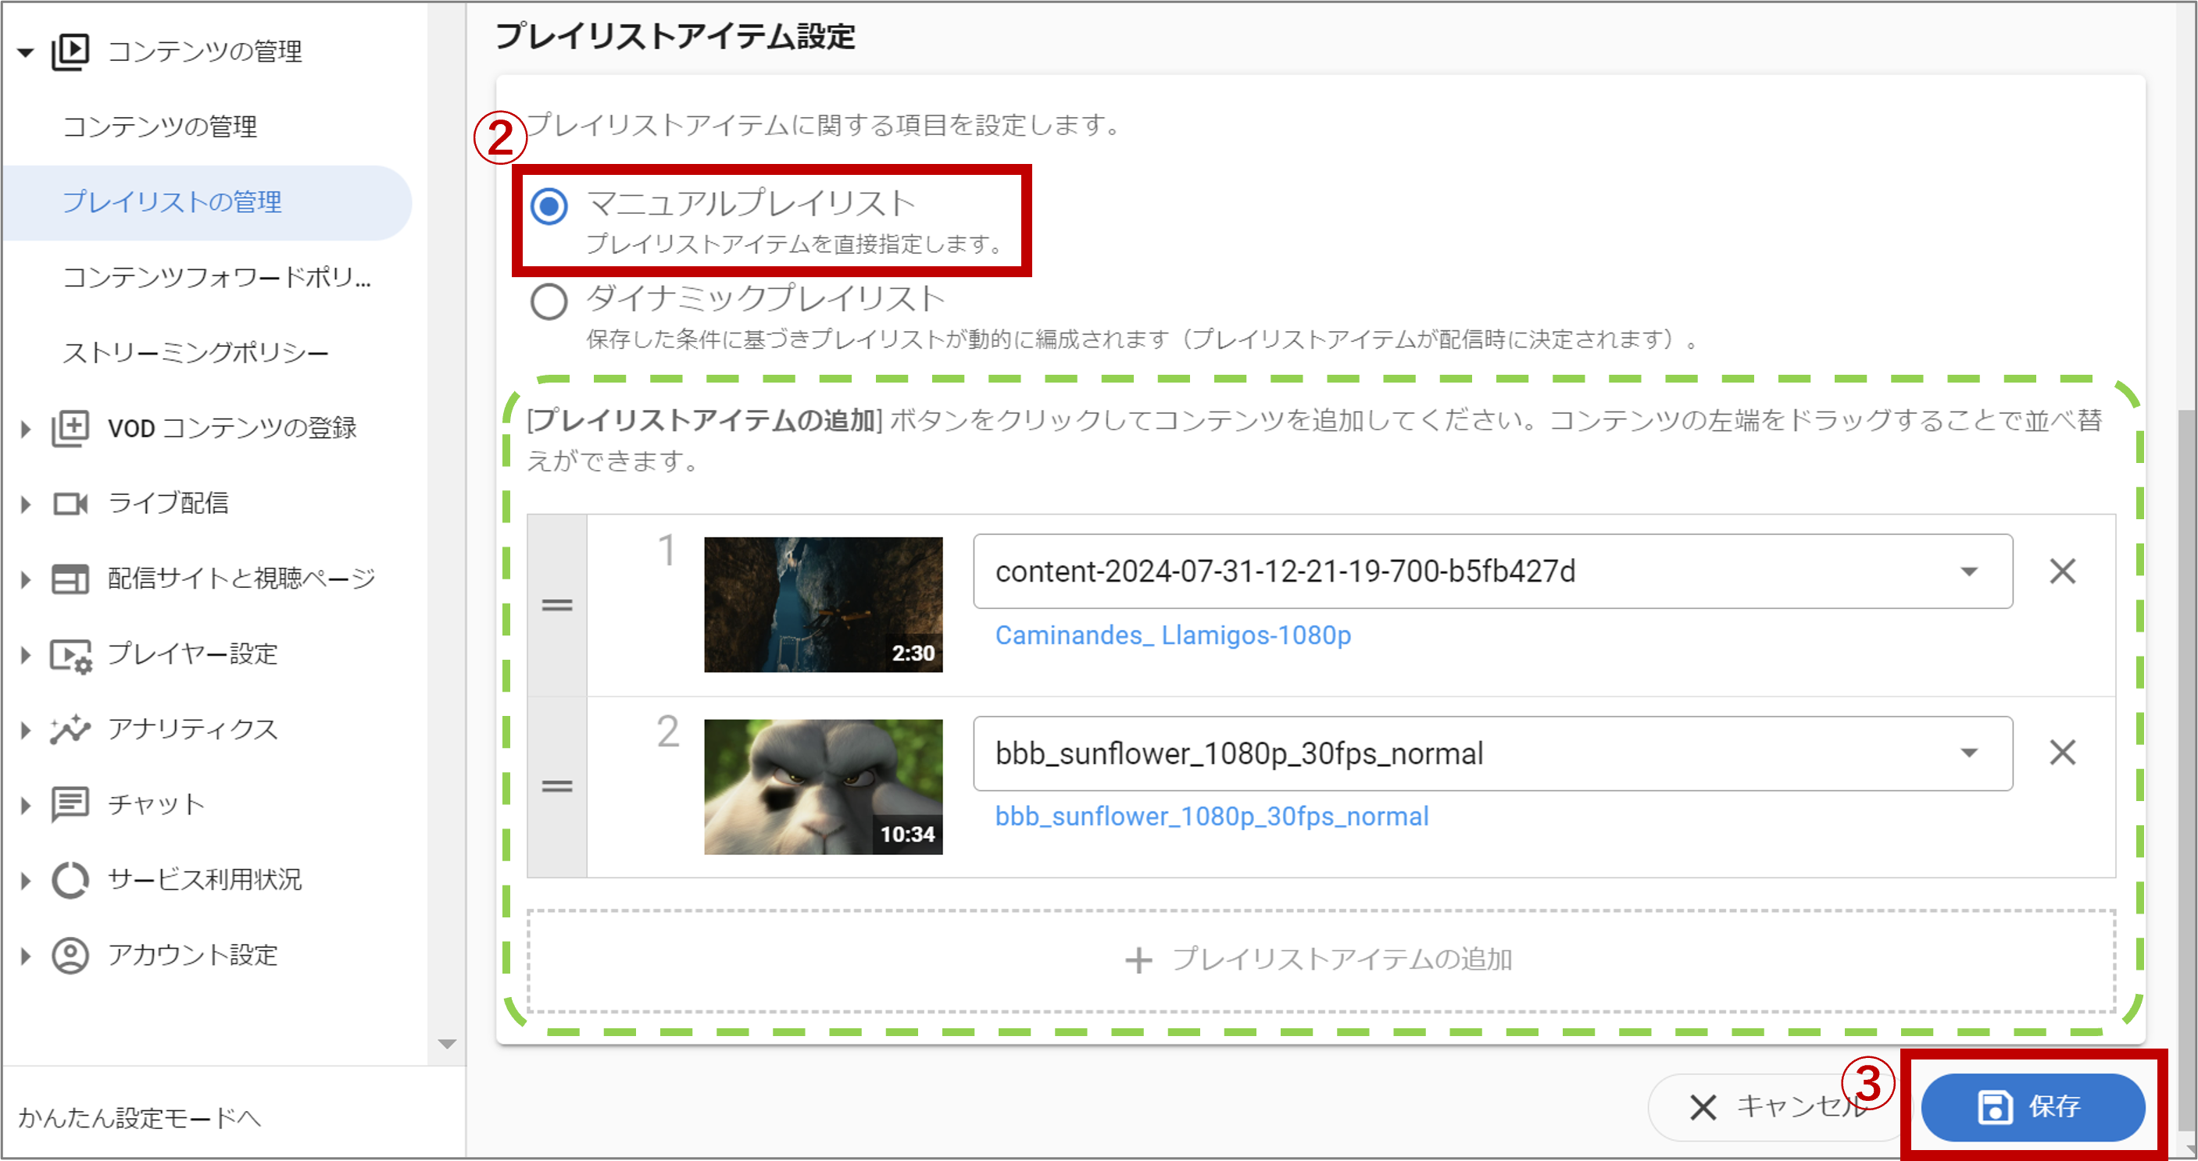2198x1161 pixels.
Task: Open the bbb_sunflower_1080p_30fps_normal dropdown
Action: pyautogui.click(x=1968, y=753)
